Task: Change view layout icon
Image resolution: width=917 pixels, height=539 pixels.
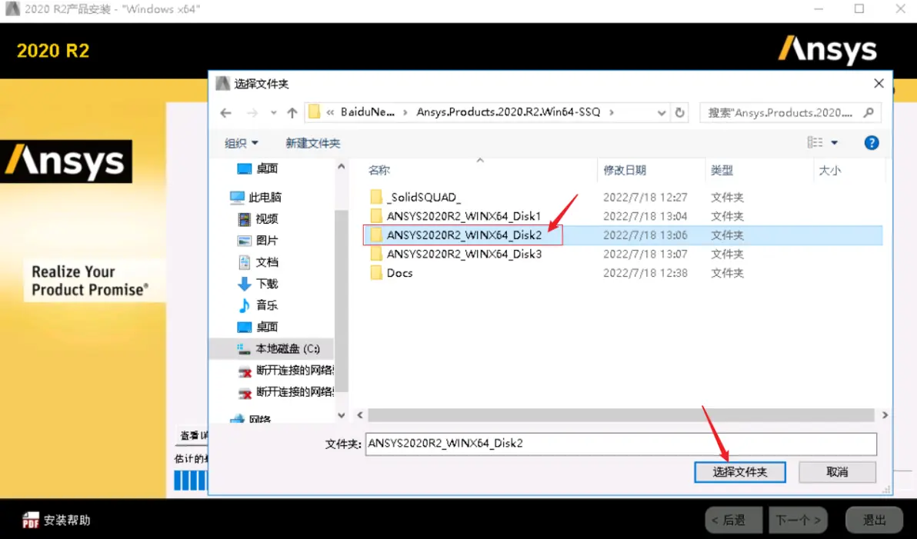Action: [x=815, y=143]
